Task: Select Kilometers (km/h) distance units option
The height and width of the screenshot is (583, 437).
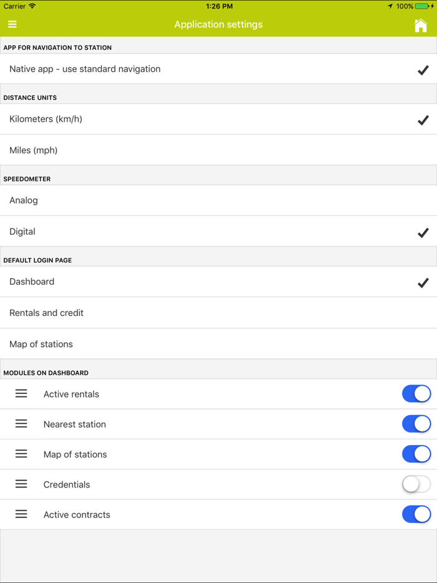Action: tap(219, 119)
